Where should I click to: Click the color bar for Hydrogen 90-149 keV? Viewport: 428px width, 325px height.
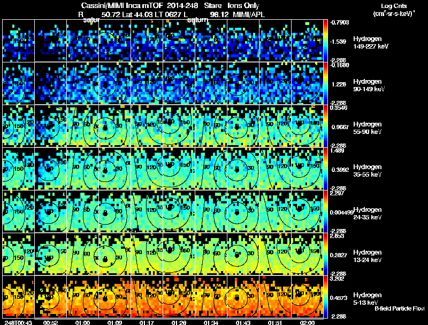pyautogui.click(x=325, y=83)
